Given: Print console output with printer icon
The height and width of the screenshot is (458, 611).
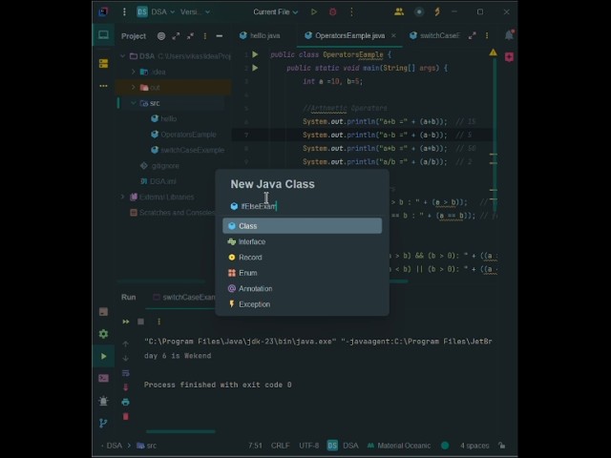Looking at the screenshot, I should click(x=125, y=402).
